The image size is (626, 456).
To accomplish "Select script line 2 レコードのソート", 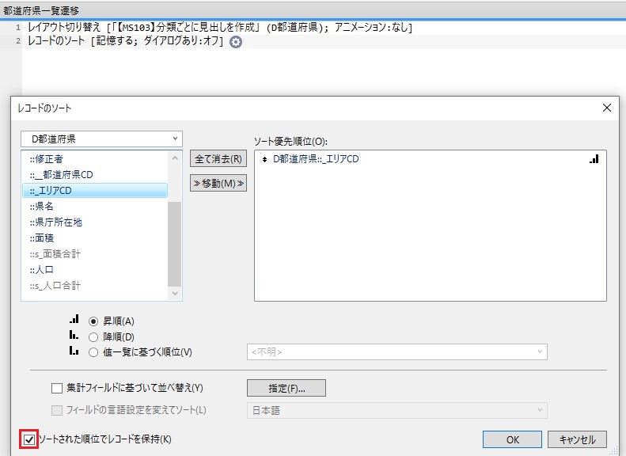I will [125, 41].
